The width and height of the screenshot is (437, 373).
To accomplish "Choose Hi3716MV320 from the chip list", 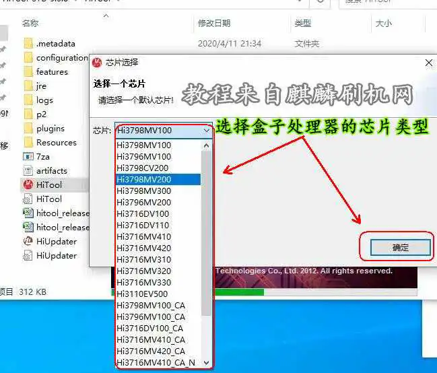I will [158, 271].
